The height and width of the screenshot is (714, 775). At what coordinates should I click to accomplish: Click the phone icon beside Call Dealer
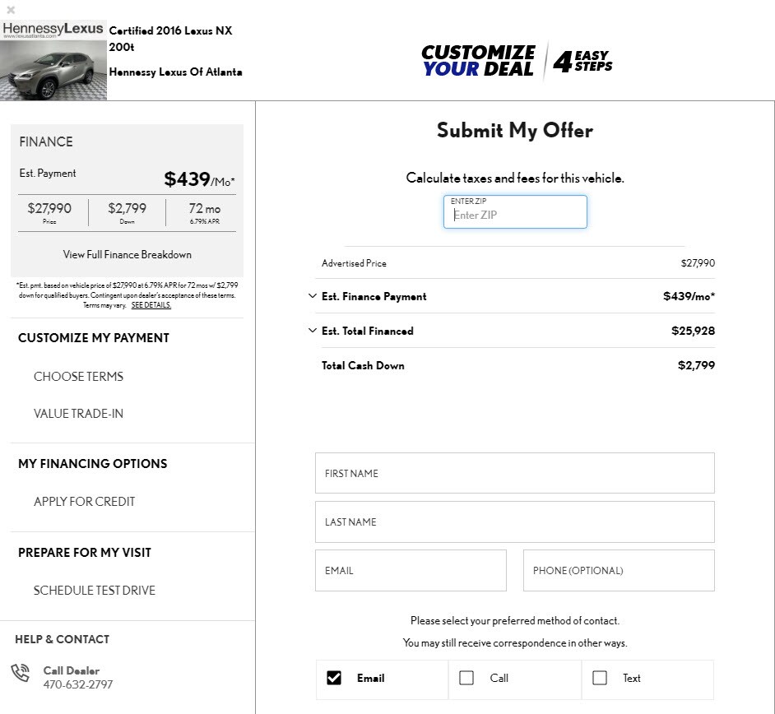click(21, 673)
